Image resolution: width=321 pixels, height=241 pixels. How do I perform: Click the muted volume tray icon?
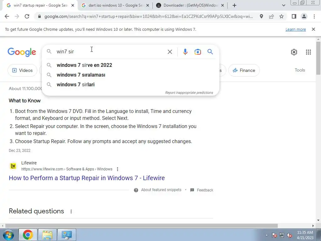click(289, 235)
